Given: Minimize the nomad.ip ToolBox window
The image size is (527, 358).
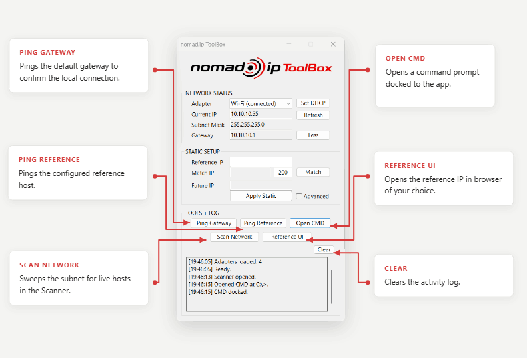Looking at the screenshot, I should (289, 44).
